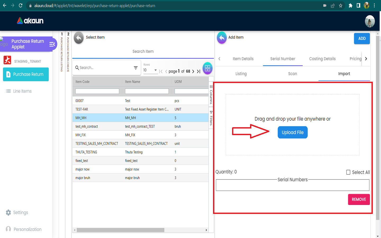Click the blue ADD button

(362, 39)
